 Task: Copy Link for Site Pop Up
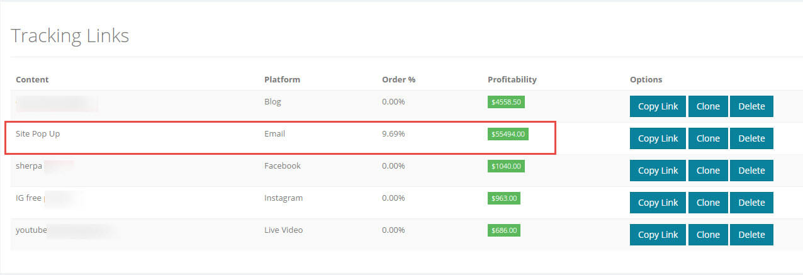pyautogui.click(x=658, y=138)
